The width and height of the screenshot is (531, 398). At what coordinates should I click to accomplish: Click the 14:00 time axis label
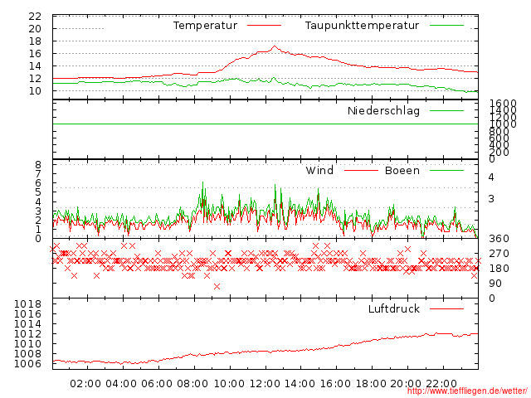[300, 384]
